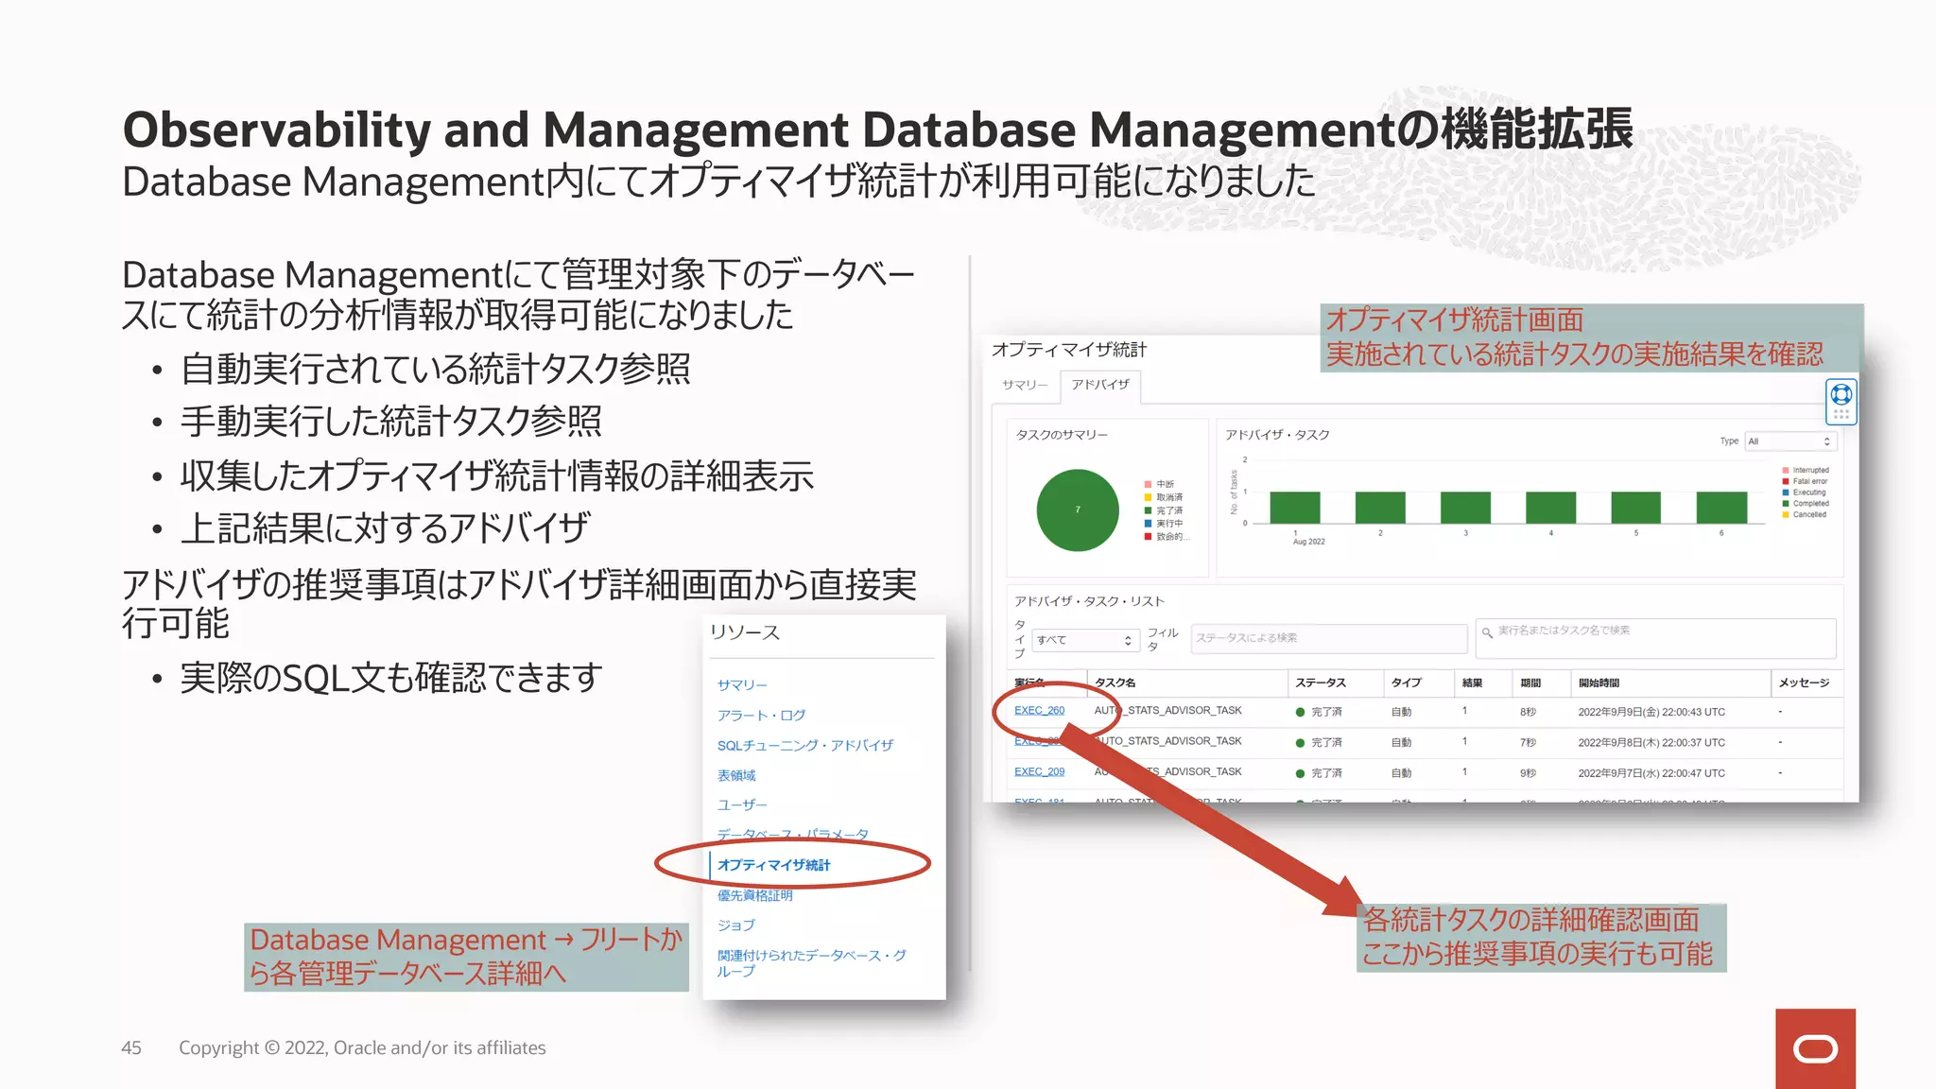Open the EXEC_260 execution link
This screenshot has height=1089, width=1936.
coord(1039,710)
